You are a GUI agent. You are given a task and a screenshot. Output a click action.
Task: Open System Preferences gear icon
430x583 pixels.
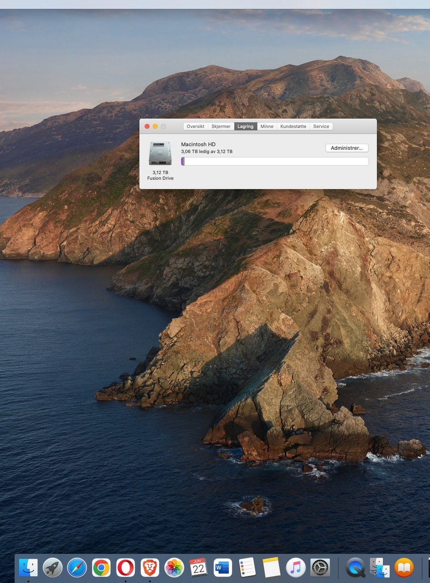320,568
